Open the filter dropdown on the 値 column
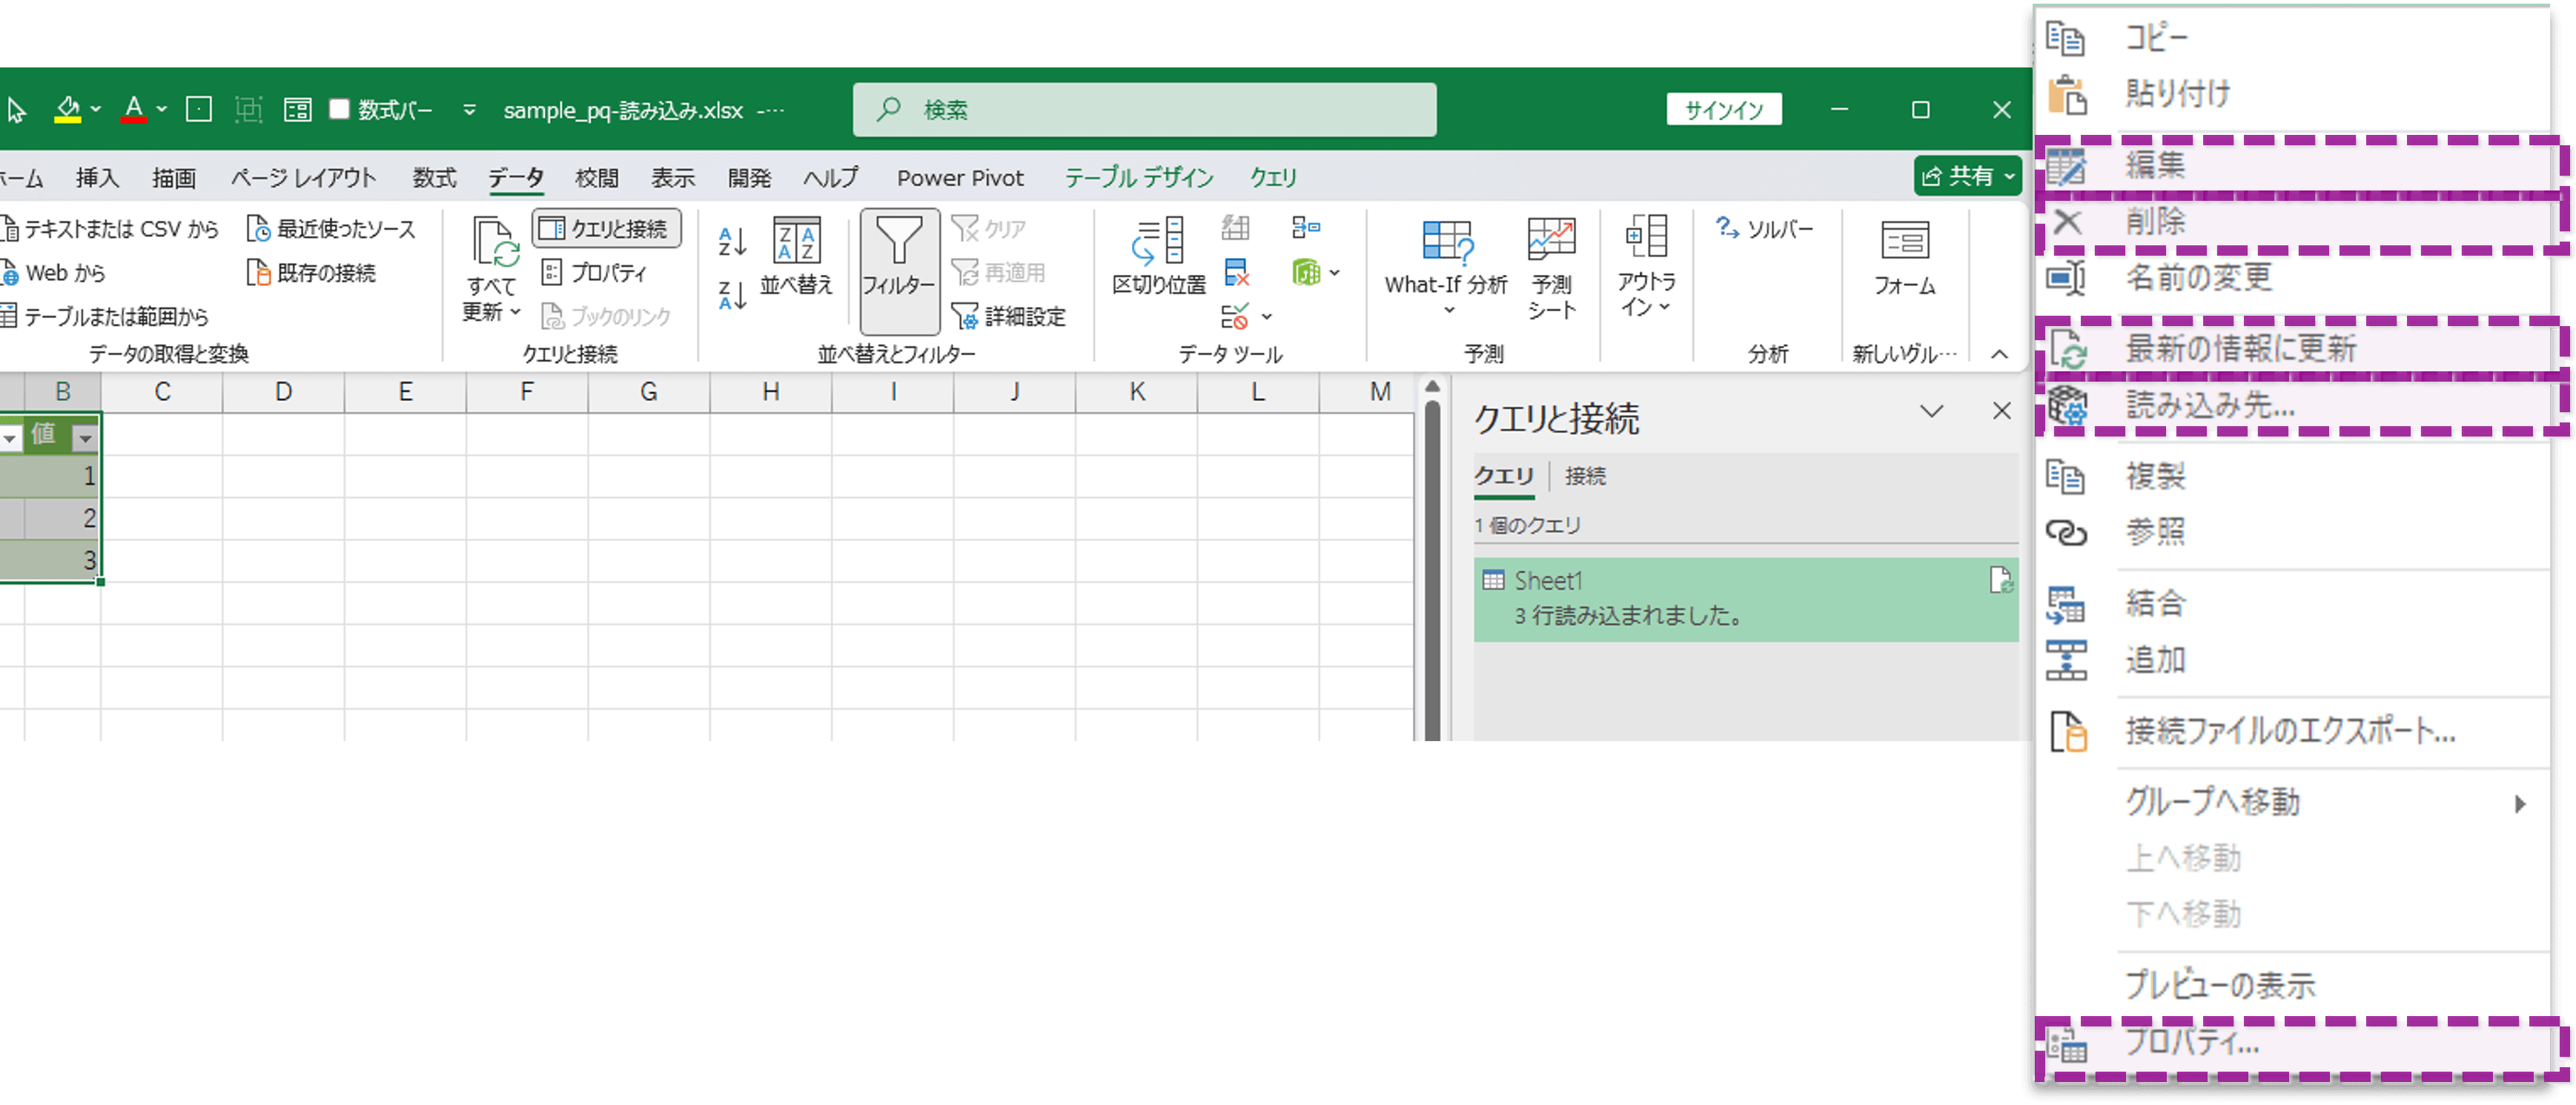The image size is (2576, 1105). click(84, 437)
